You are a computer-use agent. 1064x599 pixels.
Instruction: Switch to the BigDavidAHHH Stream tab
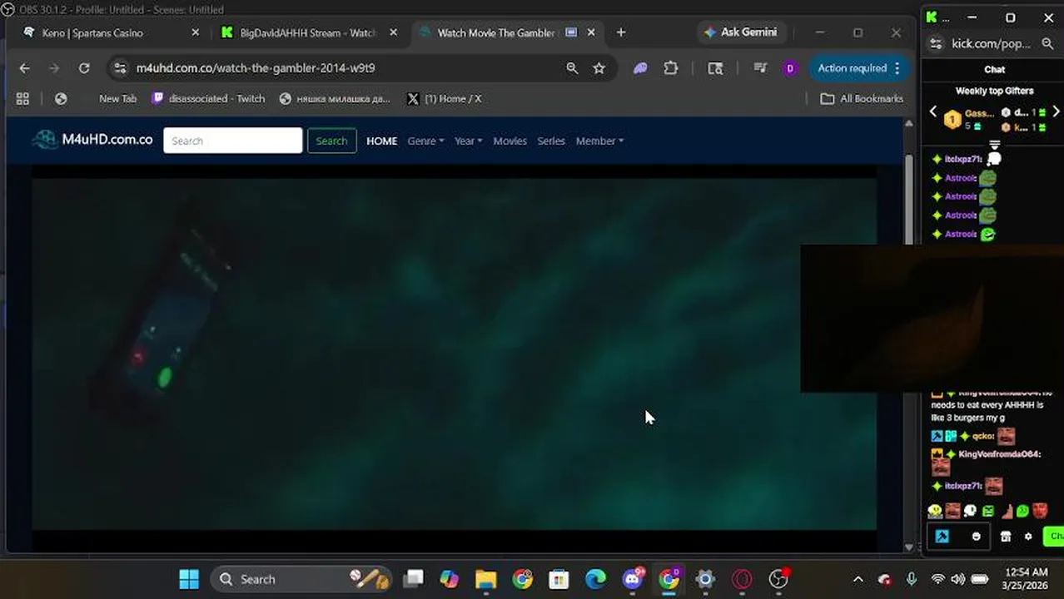pyautogui.click(x=308, y=32)
